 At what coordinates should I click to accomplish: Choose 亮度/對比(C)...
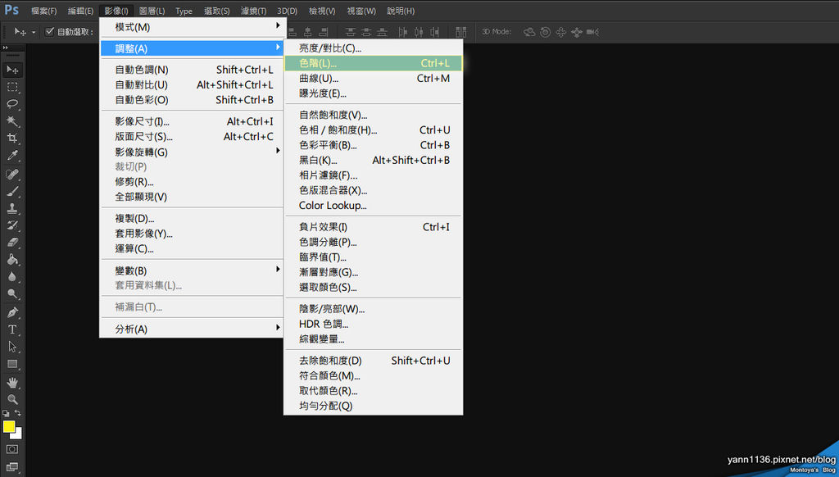point(374,48)
